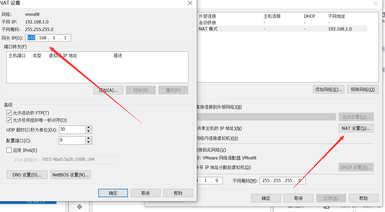The image size is (385, 212).
Task: Confirm network editor with OK
Action: coord(266,198)
